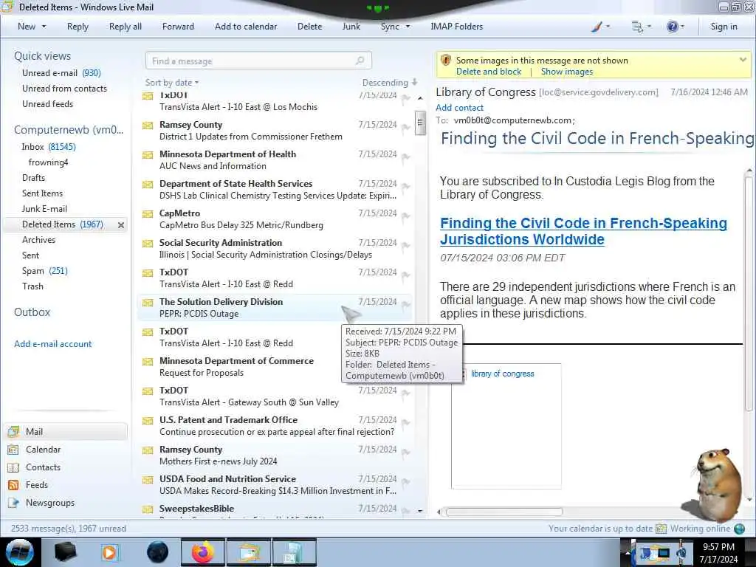Click envelope icon of Ramsey County District 1 message
This screenshot has width=756, height=567.
pyautogui.click(x=148, y=126)
